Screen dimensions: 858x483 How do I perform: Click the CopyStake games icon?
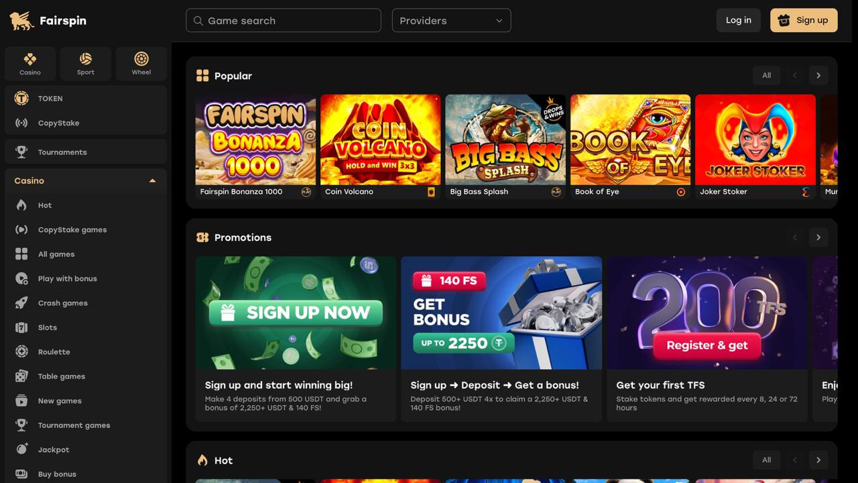pos(21,229)
